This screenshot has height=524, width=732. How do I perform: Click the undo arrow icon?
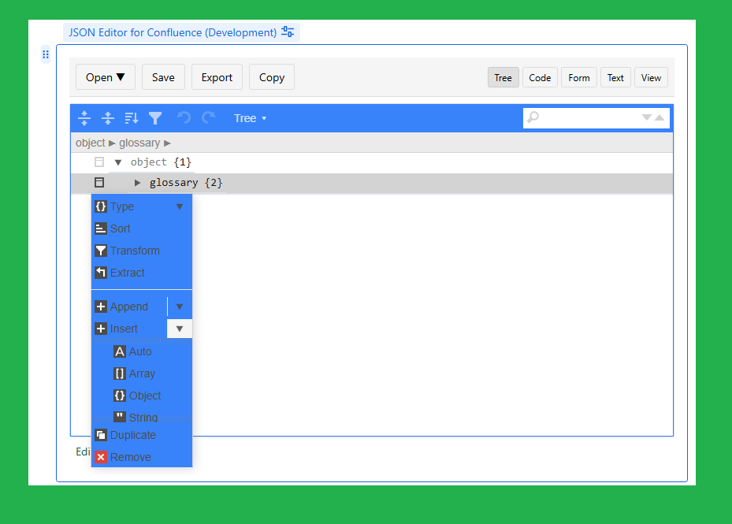pos(184,117)
